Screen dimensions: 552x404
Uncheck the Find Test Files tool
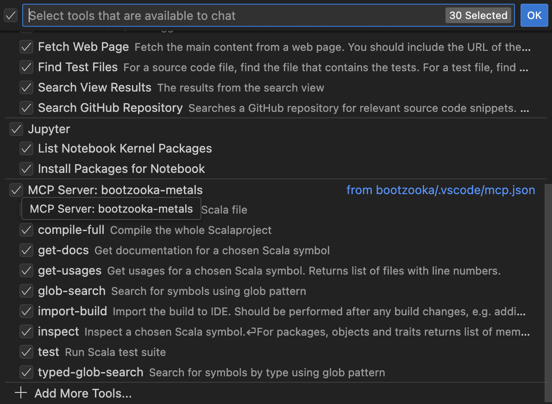point(26,67)
